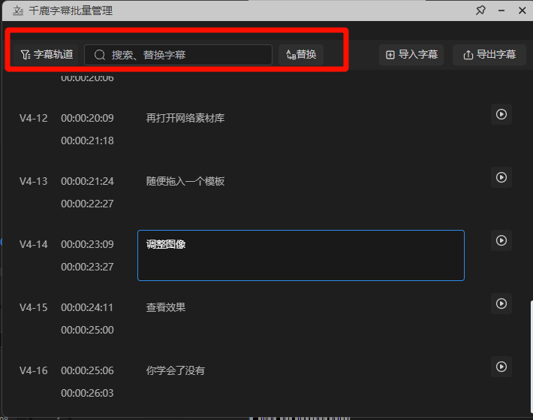Select subtitle text 随便拖入一个模板
The height and width of the screenshot is (420, 533).
pyautogui.click(x=185, y=181)
